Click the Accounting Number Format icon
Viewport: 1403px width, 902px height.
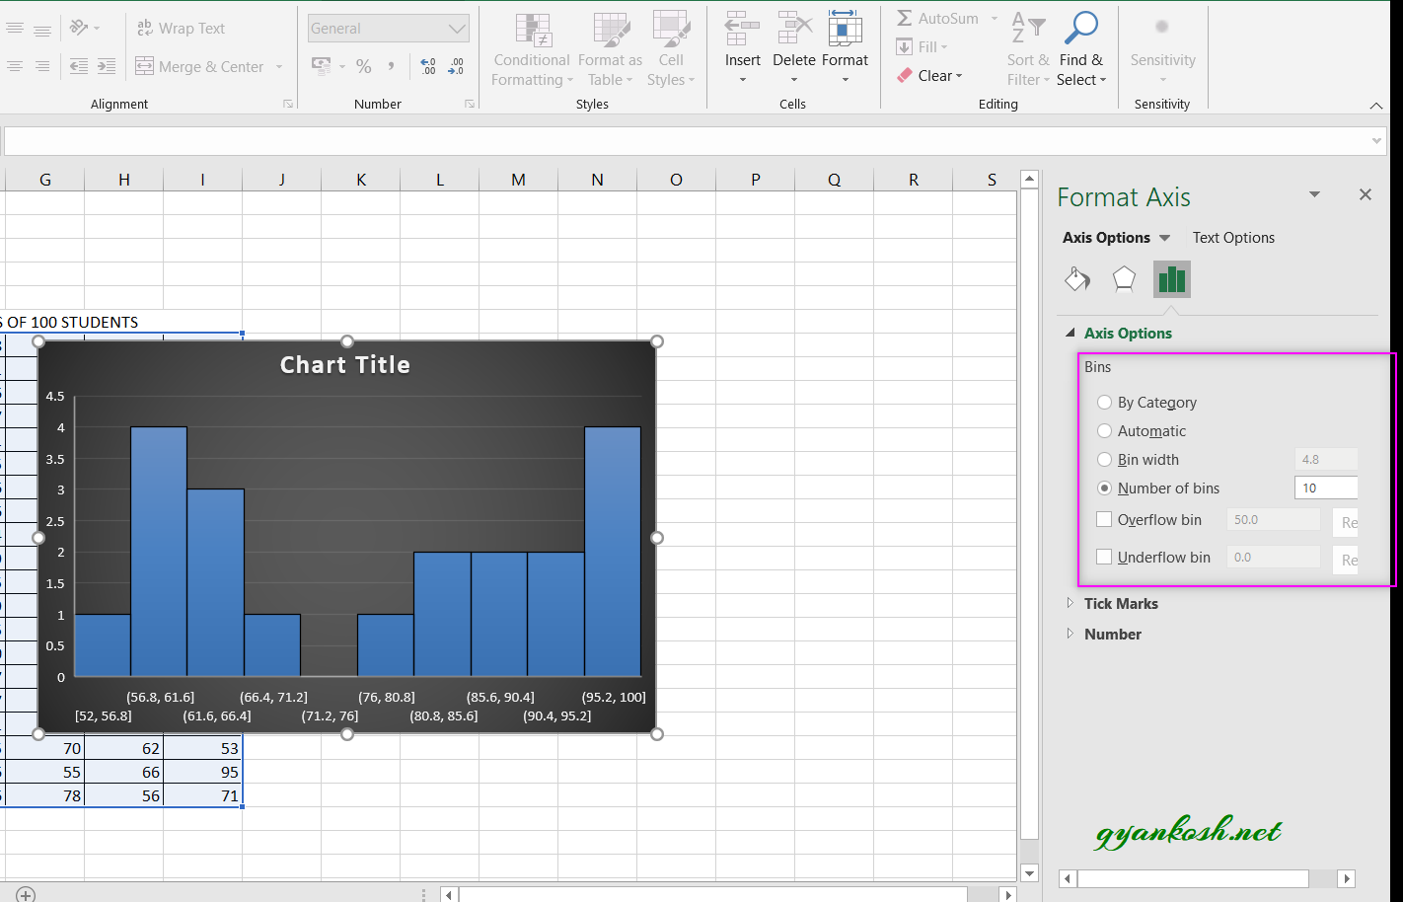[x=322, y=66]
